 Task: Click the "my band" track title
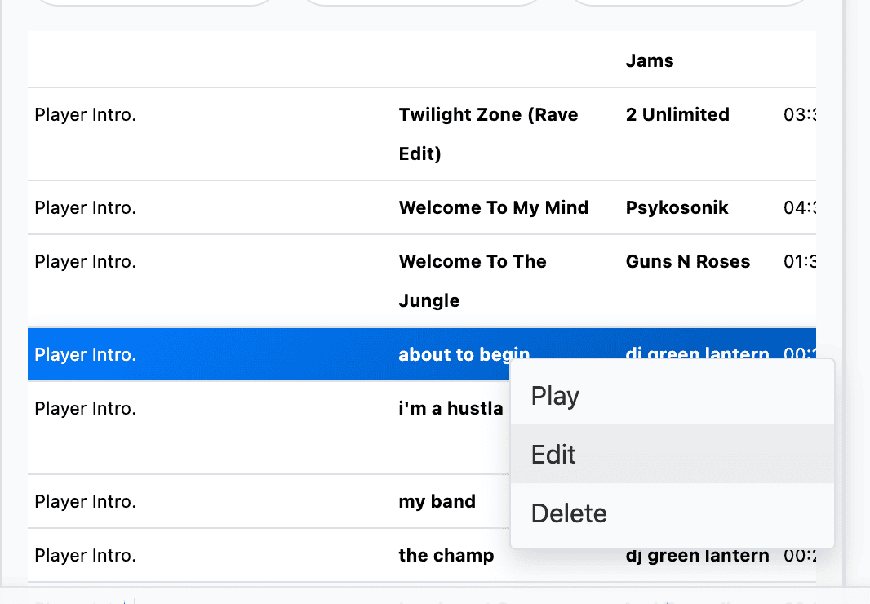point(437,502)
